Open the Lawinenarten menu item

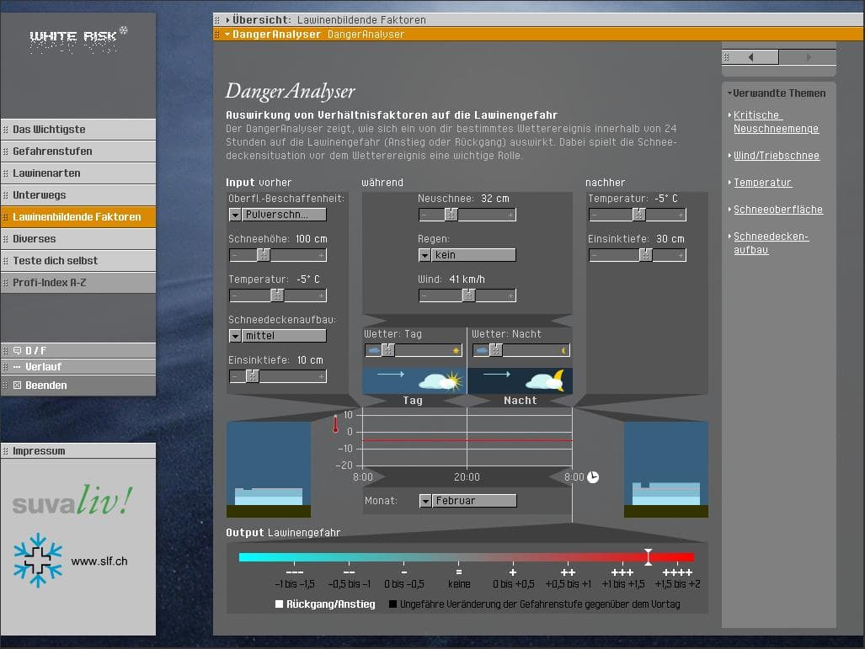pos(77,173)
